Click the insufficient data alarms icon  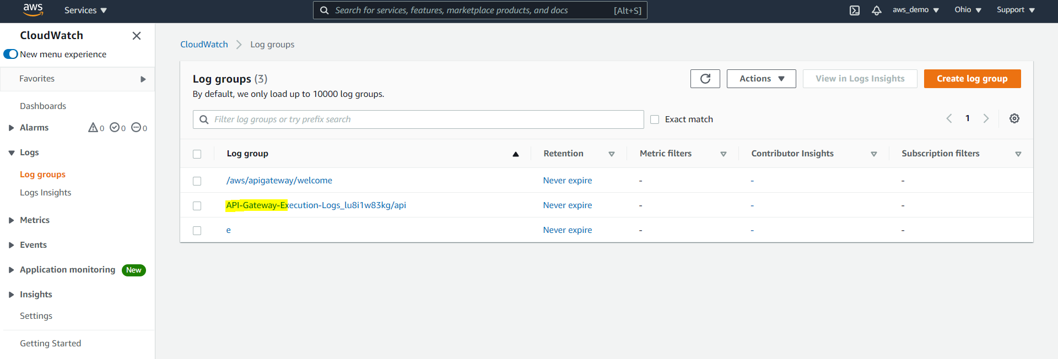pos(136,128)
